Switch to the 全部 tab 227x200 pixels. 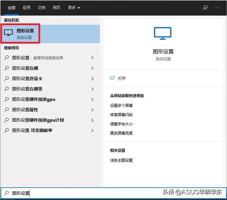[x=11, y=8]
